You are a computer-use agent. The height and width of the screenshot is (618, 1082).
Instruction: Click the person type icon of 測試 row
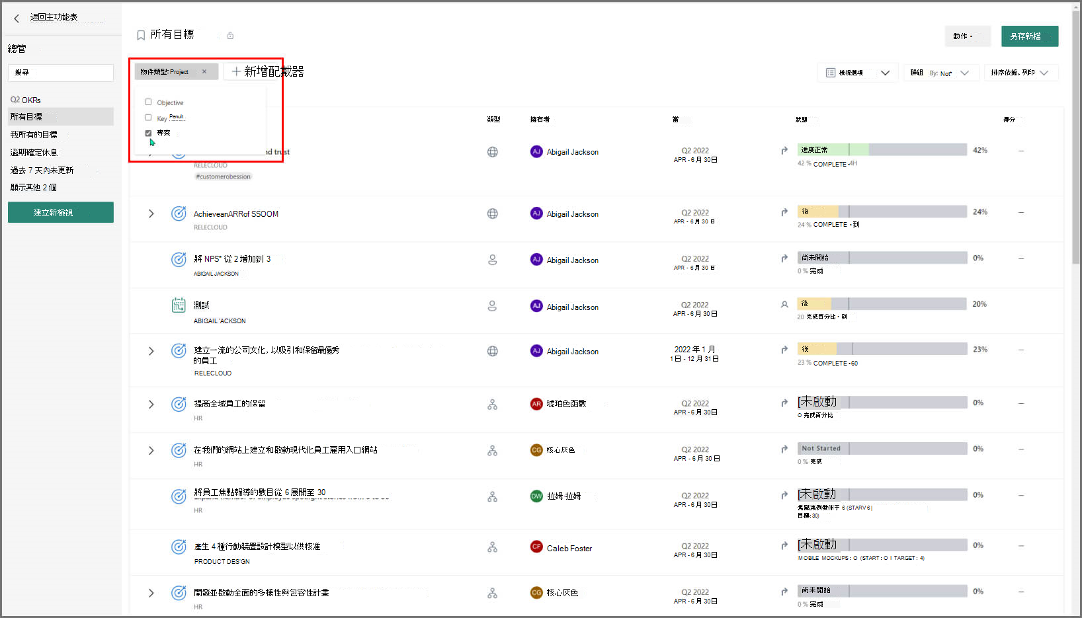click(x=493, y=306)
